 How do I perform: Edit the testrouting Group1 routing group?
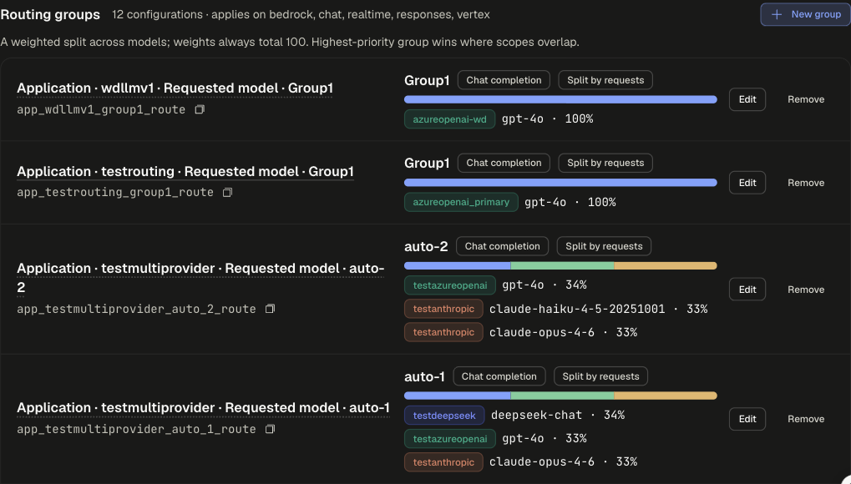point(747,183)
